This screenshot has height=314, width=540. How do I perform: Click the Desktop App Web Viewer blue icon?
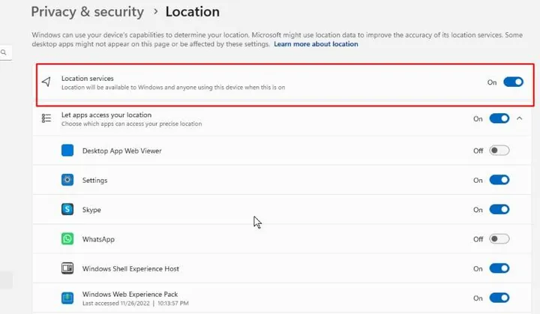[x=67, y=151]
